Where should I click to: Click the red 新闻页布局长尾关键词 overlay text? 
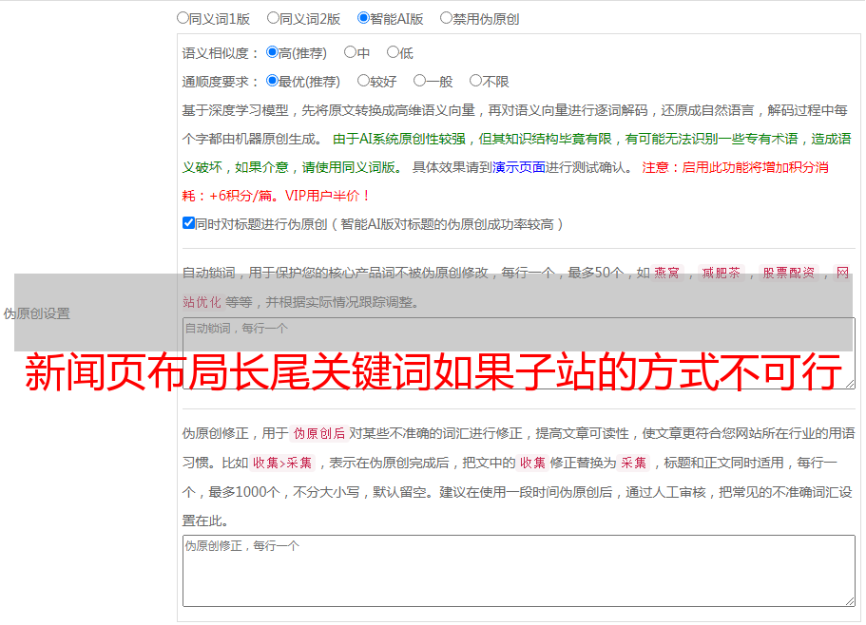pos(433,373)
